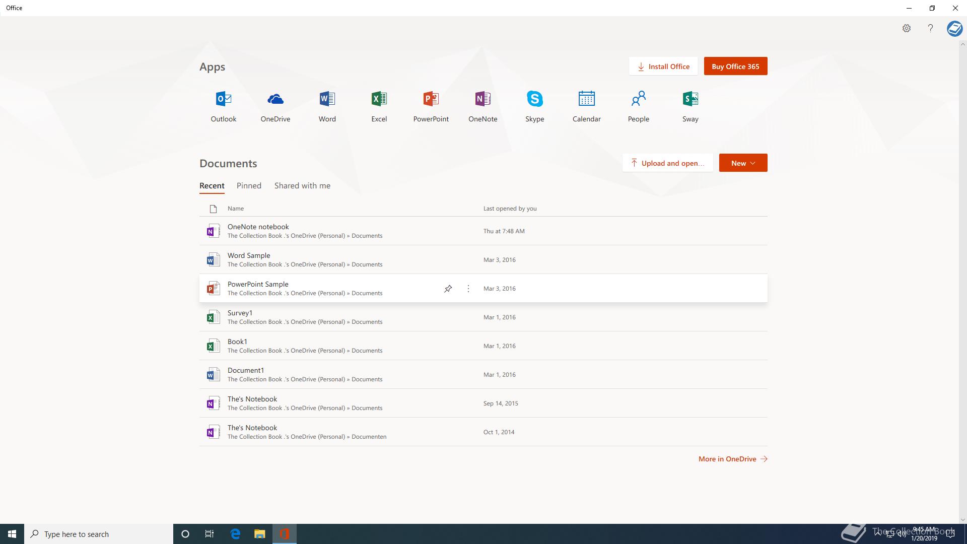Switch to the Recent tab
This screenshot has width=967, height=544.
pyautogui.click(x=212, y=186)
